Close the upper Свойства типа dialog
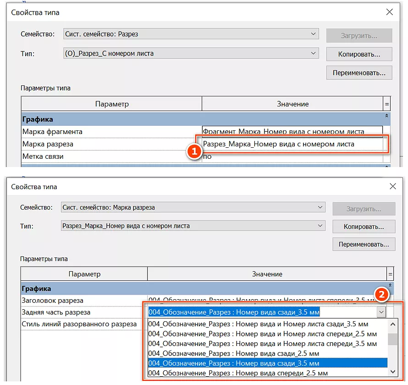This screenshot has width=408, height=385. point(389,12)
